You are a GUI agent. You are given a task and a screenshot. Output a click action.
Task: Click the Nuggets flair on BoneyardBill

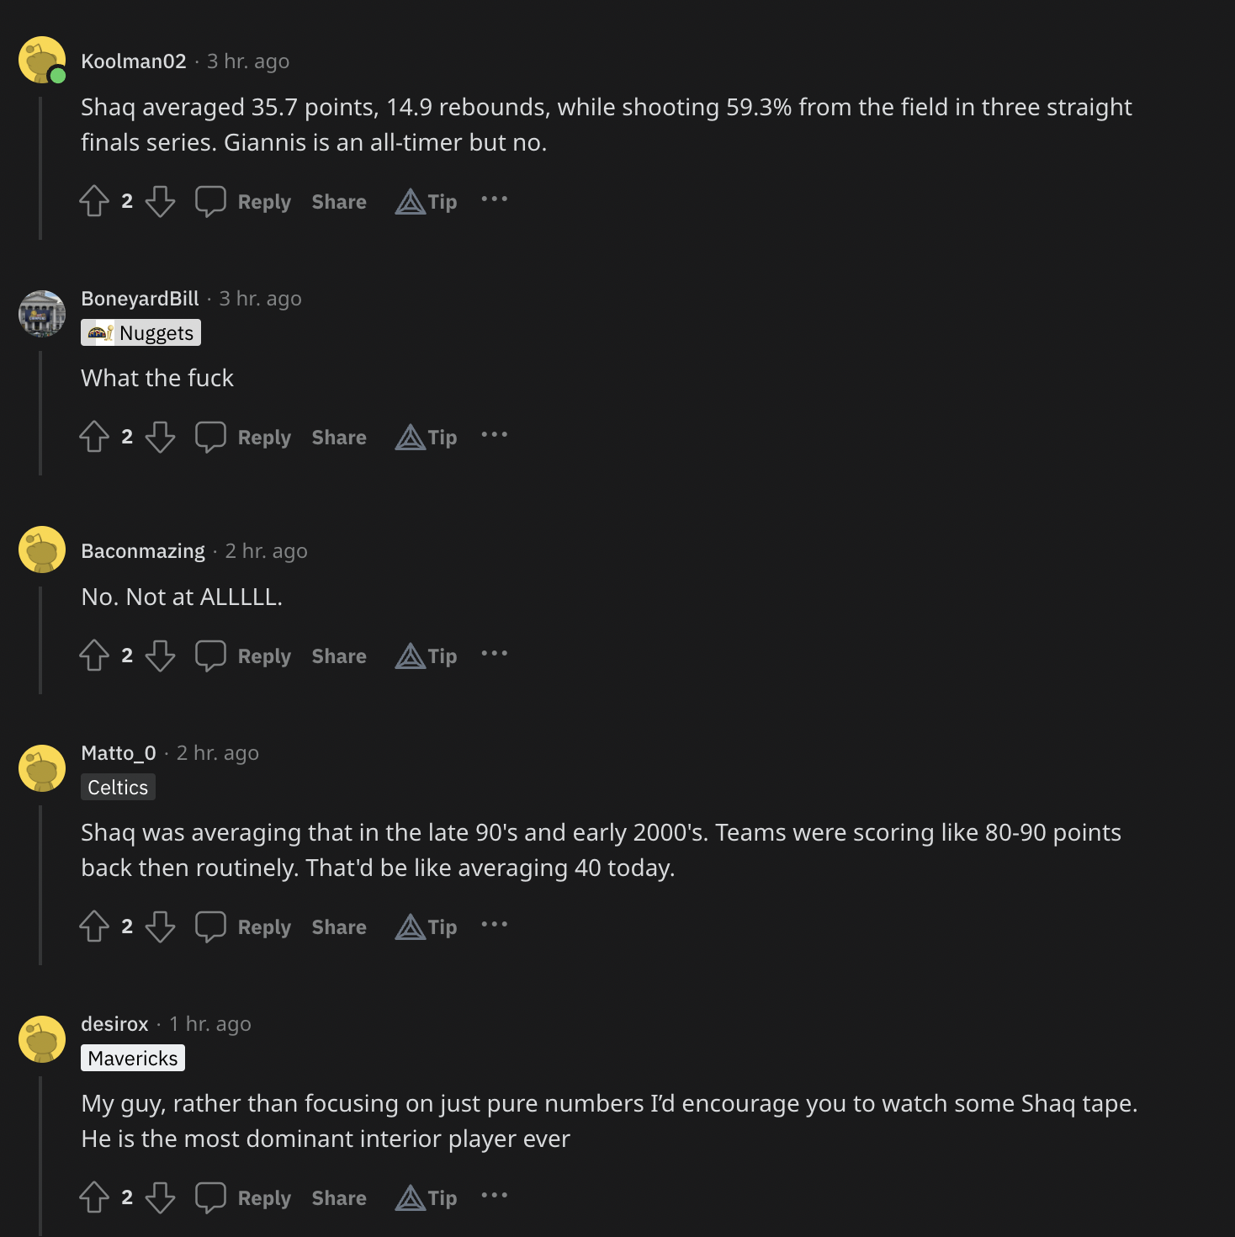(x=140, y=333)
